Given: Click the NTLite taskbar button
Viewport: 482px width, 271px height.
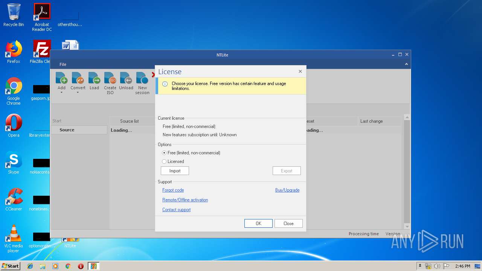Looking at the screenshot, I should coord(93,266).
